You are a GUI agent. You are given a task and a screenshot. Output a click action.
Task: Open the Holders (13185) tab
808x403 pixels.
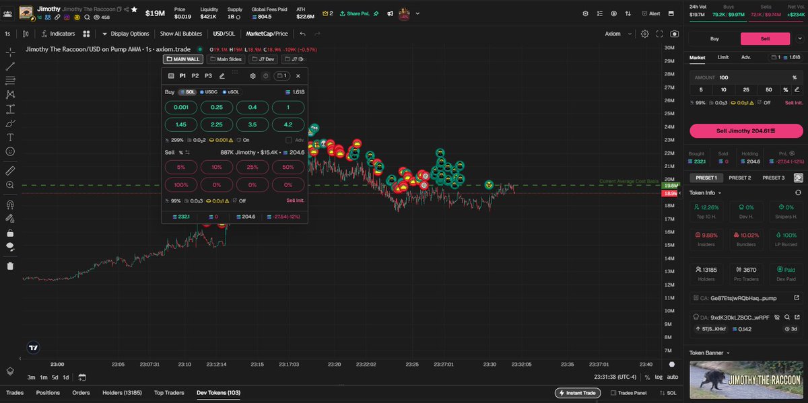pos(122,392)
